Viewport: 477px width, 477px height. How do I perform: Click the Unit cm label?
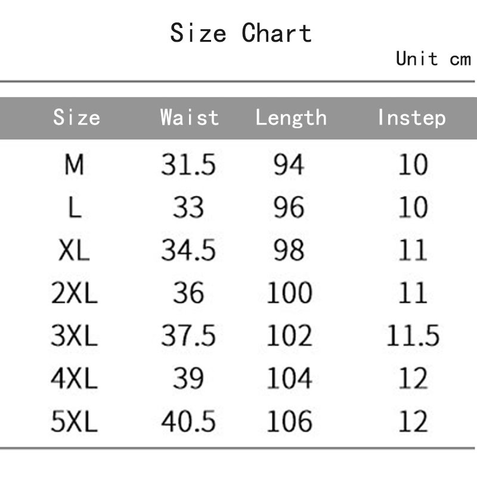(x=433, y=58)
